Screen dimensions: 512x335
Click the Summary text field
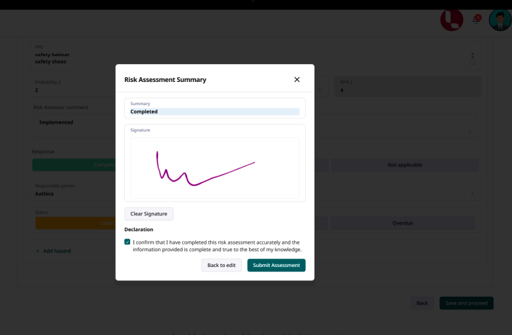point(215,112)
